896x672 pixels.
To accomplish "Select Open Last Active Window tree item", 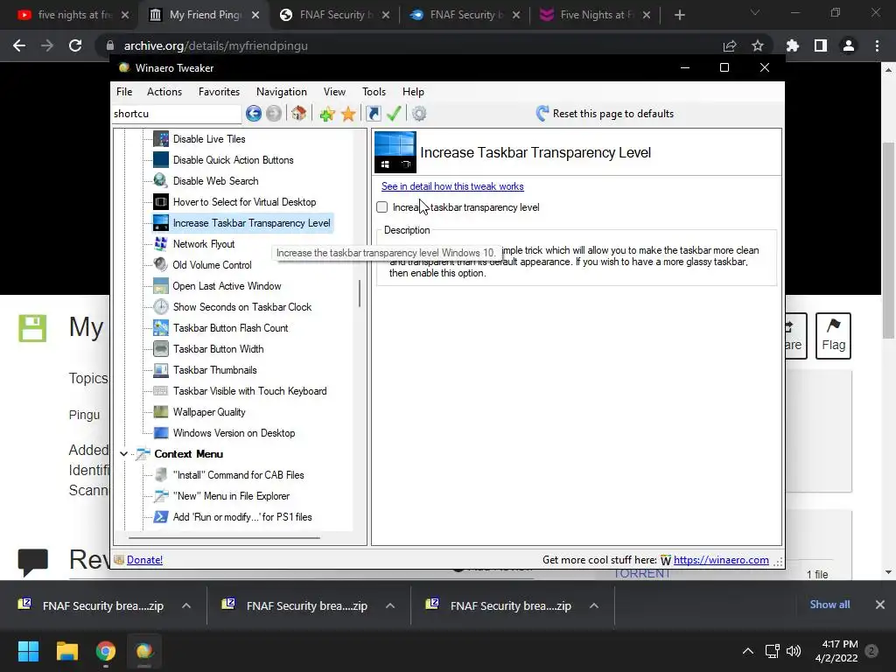I will pos(227,286).
